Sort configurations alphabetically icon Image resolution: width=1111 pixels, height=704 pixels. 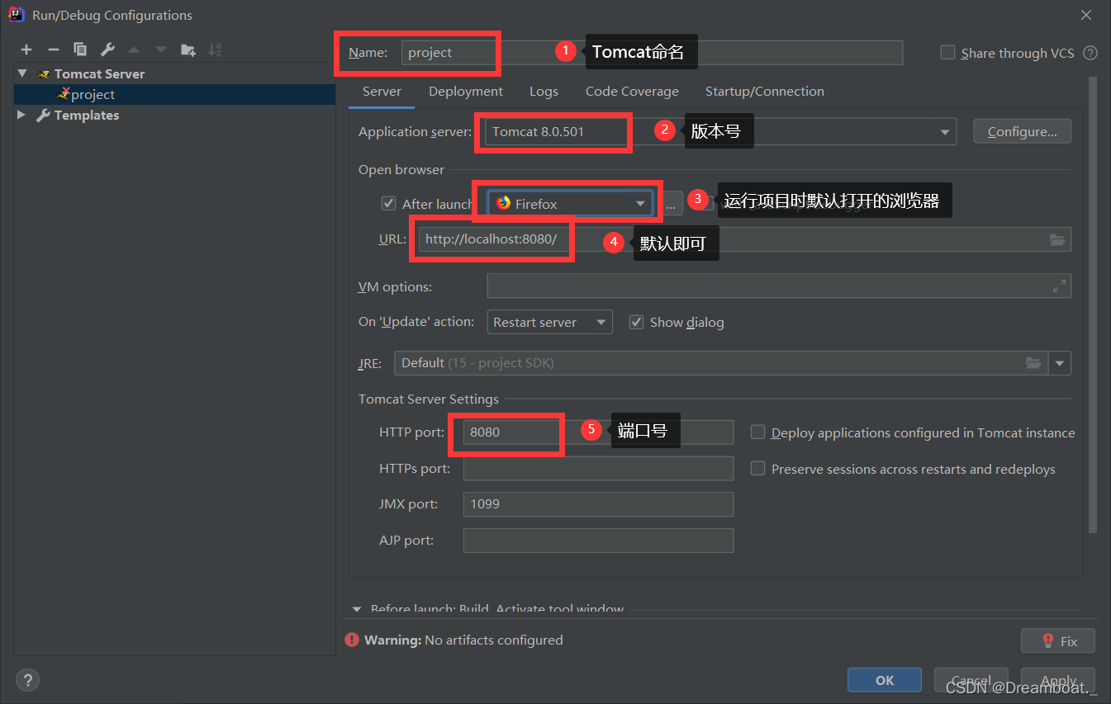[x=215, y=50]
